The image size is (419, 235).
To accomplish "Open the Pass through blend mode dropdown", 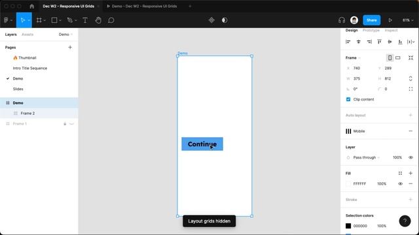I will point(367,157).
